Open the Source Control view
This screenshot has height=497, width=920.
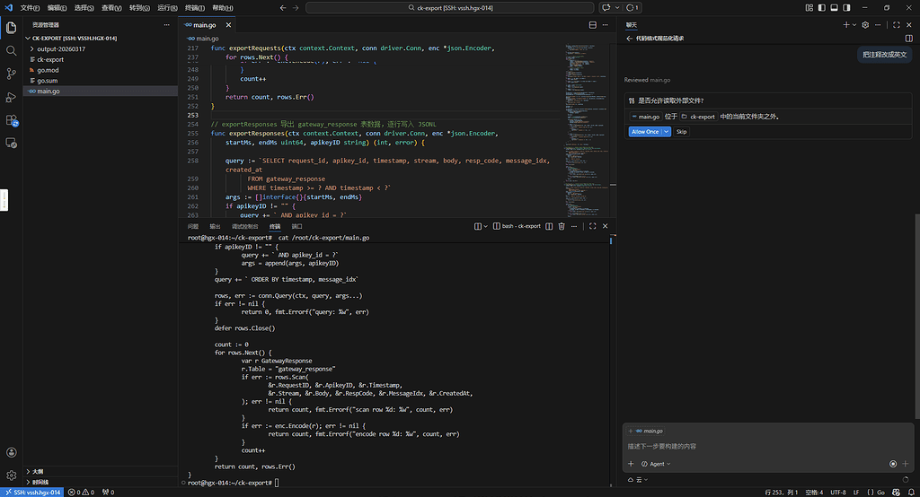point(11,74)
